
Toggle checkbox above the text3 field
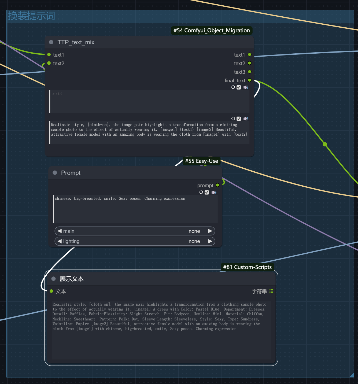tap(239, 87)
